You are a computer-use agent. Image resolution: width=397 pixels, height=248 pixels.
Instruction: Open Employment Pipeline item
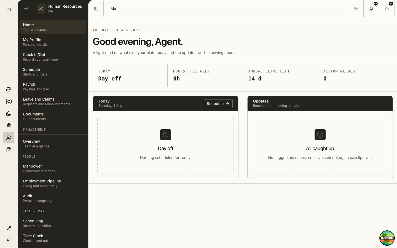coord(53,183)
